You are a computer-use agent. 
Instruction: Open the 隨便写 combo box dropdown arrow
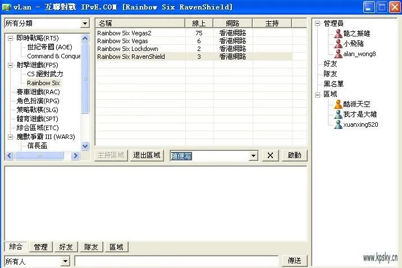(x=253, y=156)
